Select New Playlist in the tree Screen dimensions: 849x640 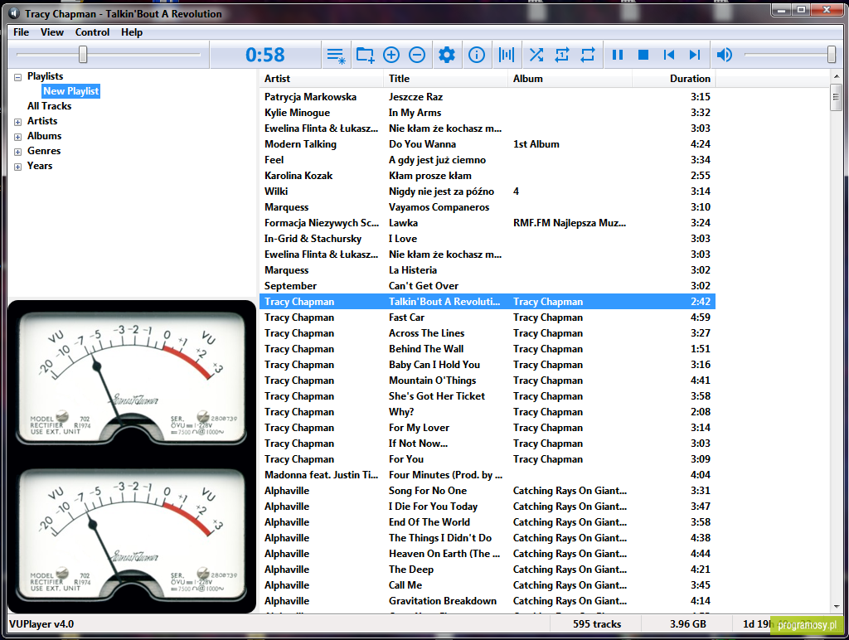tap(71, 91)
